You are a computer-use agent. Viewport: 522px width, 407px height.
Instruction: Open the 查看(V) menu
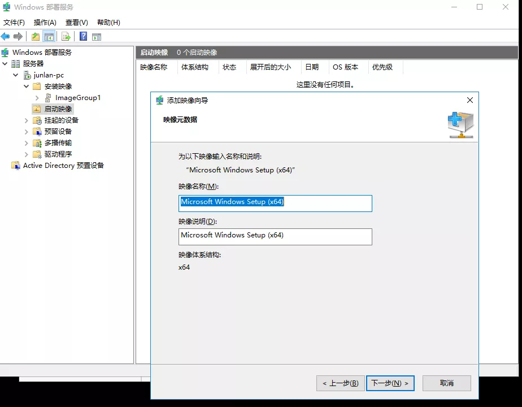77,23
